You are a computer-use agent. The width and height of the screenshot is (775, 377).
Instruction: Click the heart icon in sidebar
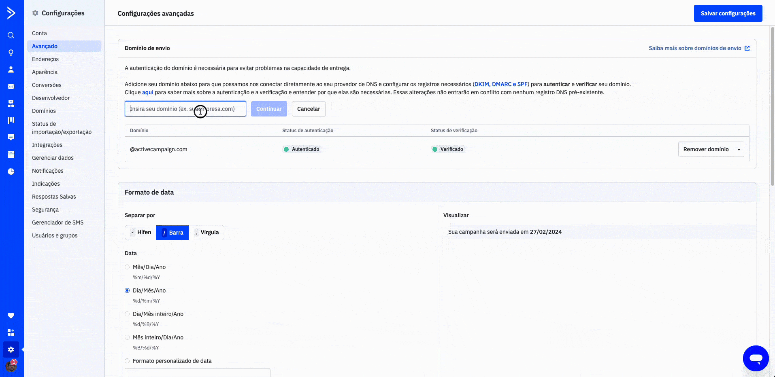(x=11, y=316)
